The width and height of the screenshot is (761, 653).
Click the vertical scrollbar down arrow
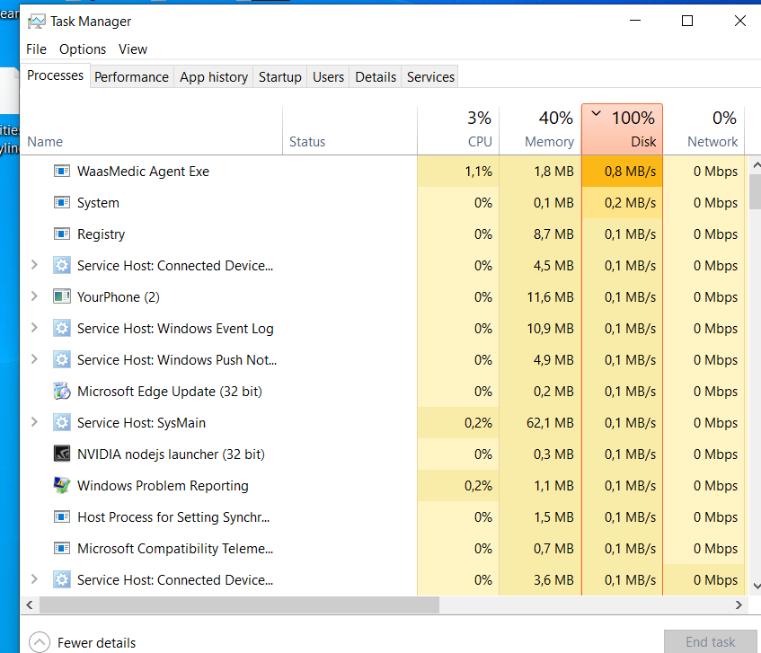pyautogui.click(x=756, y=586)
